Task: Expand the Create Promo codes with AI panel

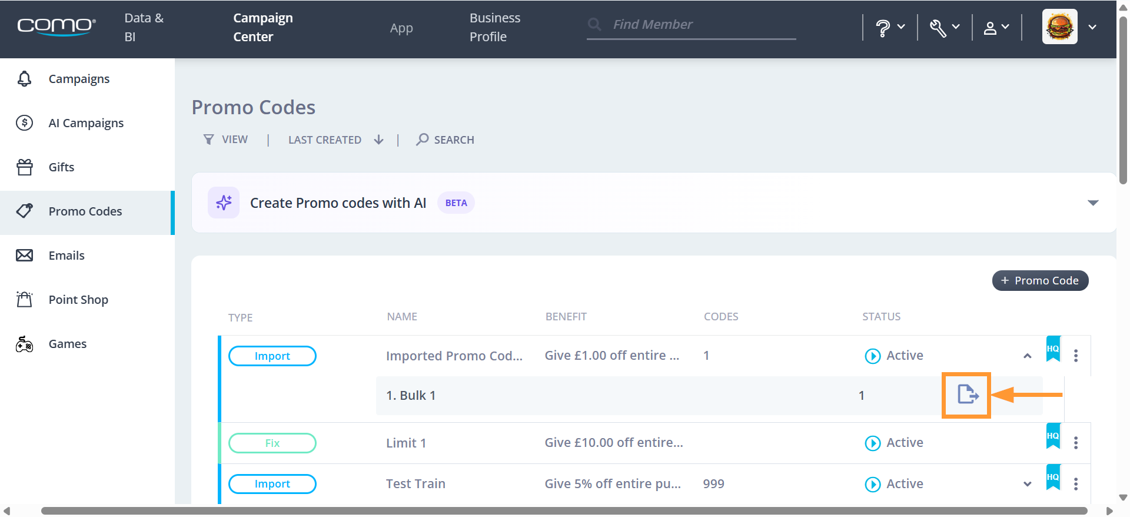Action: [x=1093, y=203]
